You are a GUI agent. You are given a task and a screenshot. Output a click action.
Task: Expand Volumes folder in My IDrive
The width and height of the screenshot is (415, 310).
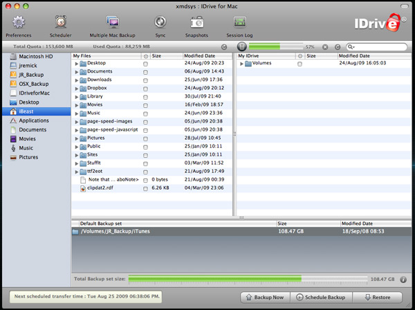pos(241,64)
